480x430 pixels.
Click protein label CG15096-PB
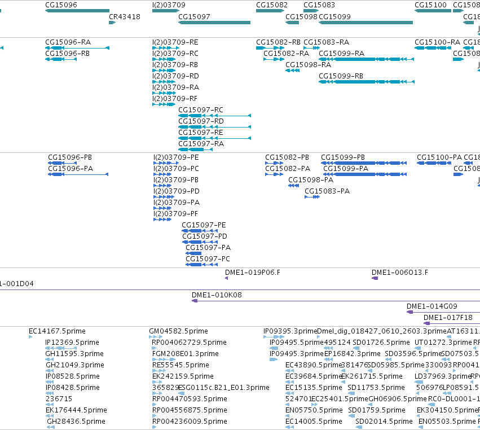(70, 157)
